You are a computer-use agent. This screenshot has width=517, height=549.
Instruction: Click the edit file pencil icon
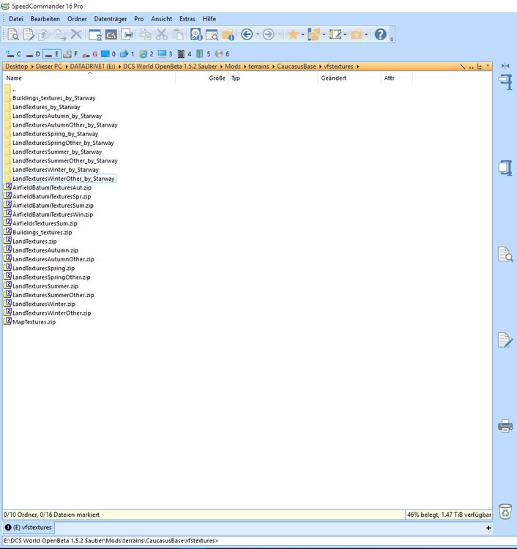coord(29,34)
